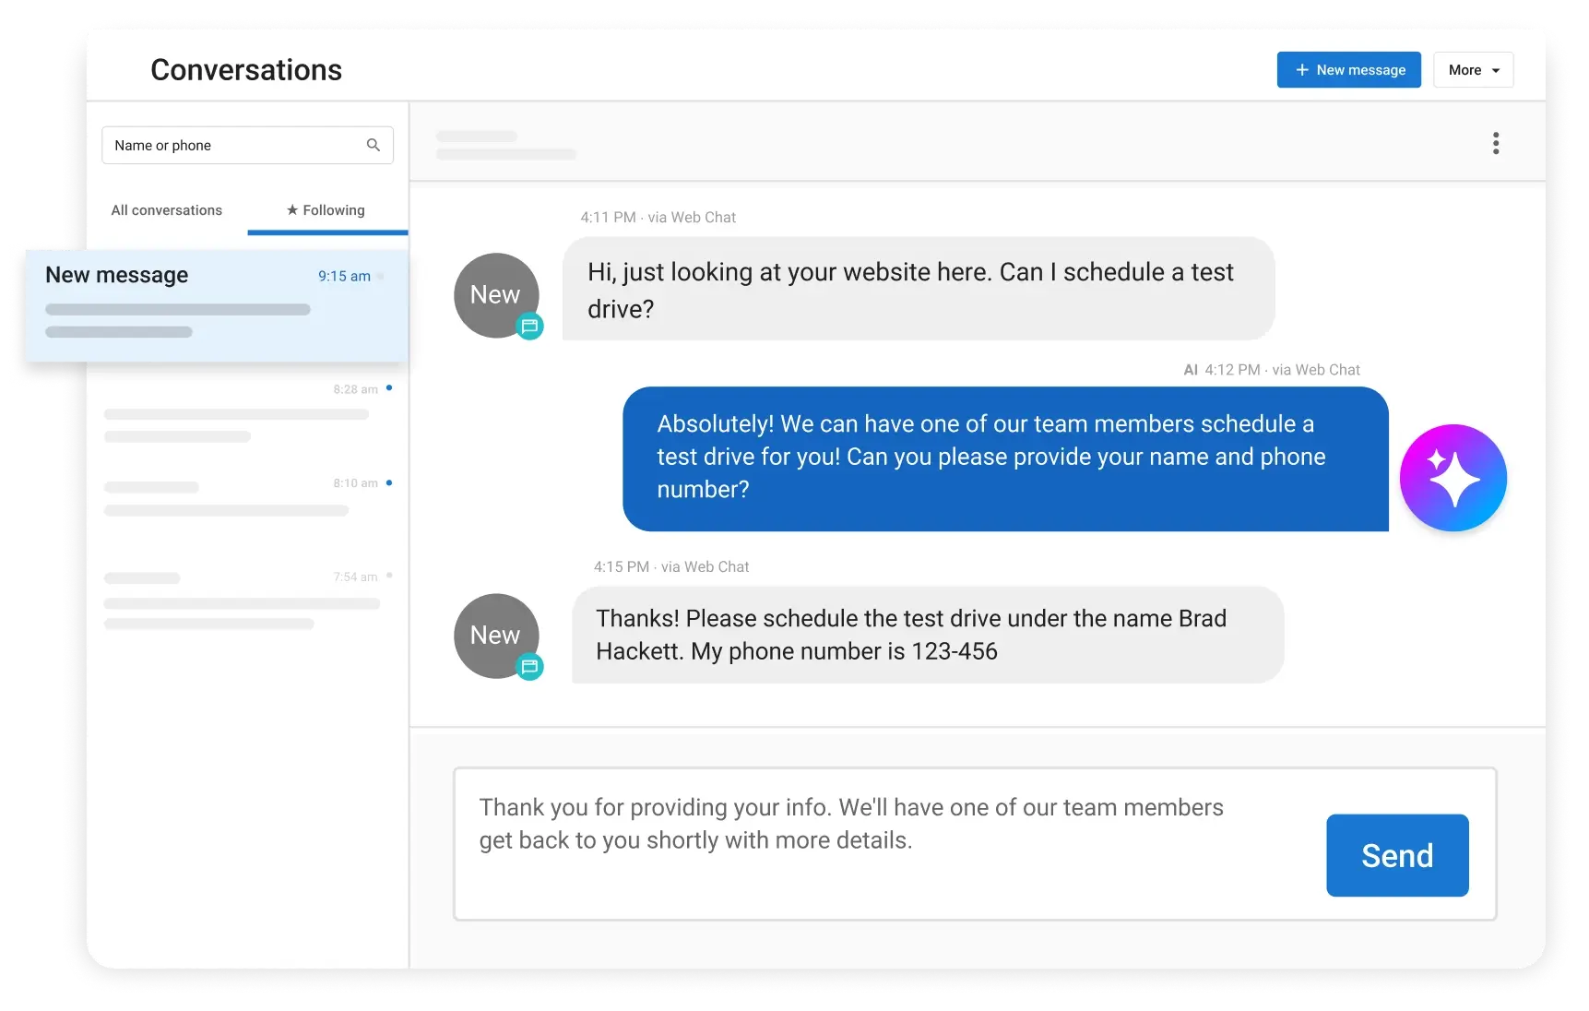This screenshot has height=1011, width=1589.
Task: Click the search magnifier icon
Action: pos(373,145)
